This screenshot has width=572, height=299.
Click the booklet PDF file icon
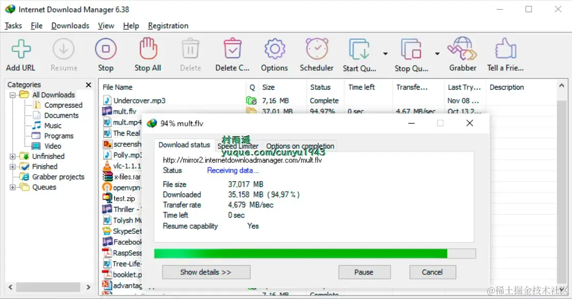[107, 274]
